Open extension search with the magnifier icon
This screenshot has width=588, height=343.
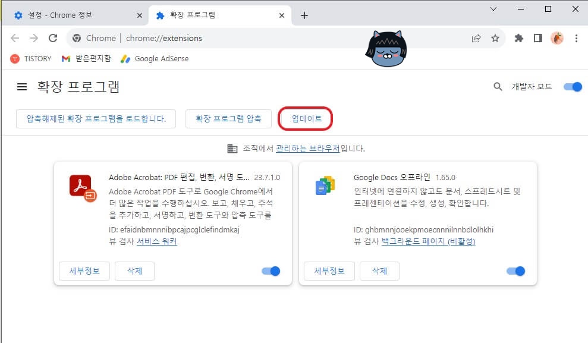[x=497, y=86]
